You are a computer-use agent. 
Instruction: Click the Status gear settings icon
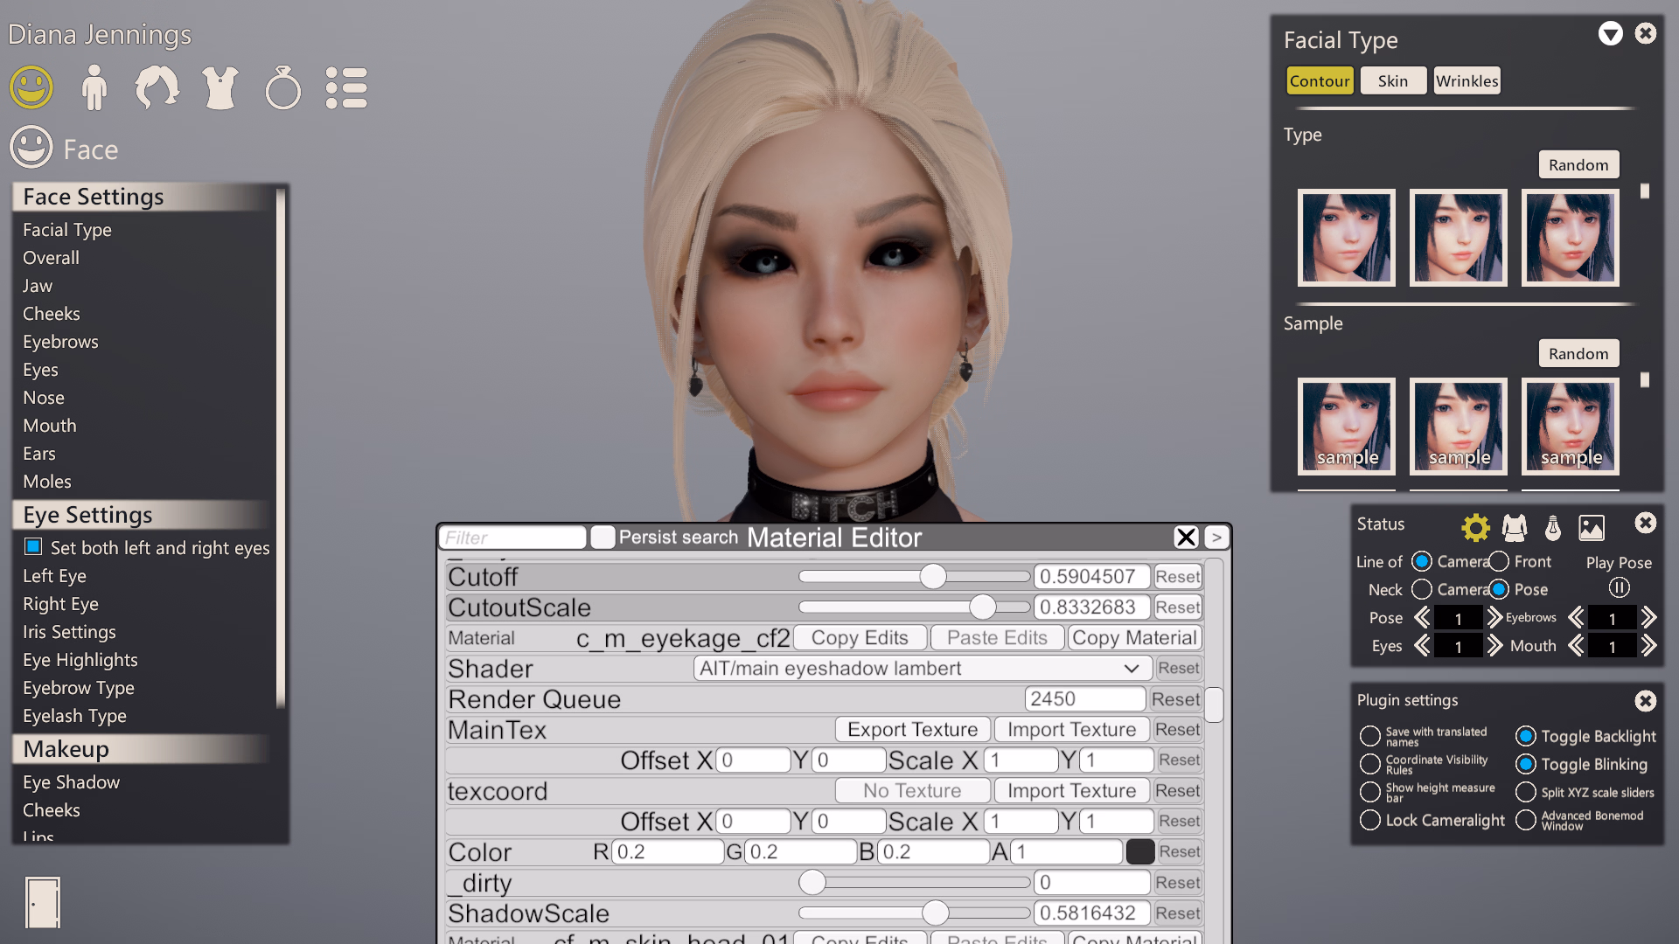pos(1475,527)
